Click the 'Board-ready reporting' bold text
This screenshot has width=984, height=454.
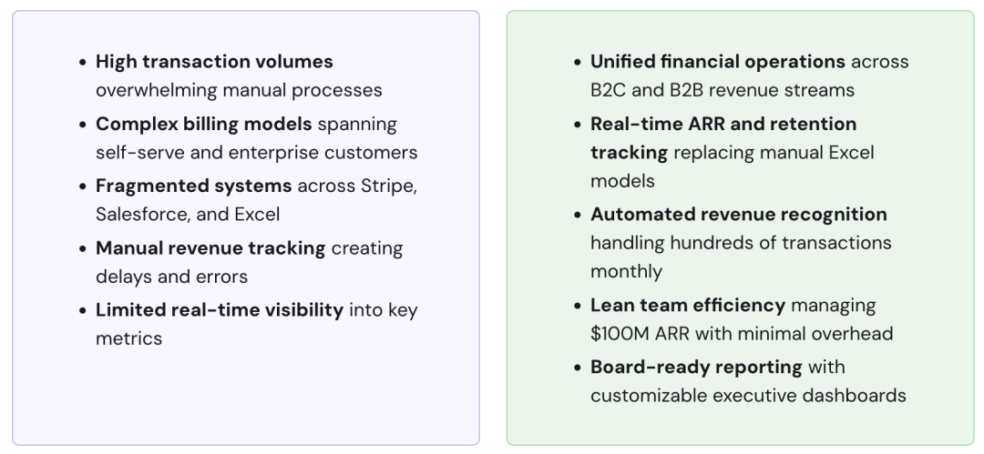point(696,367)
